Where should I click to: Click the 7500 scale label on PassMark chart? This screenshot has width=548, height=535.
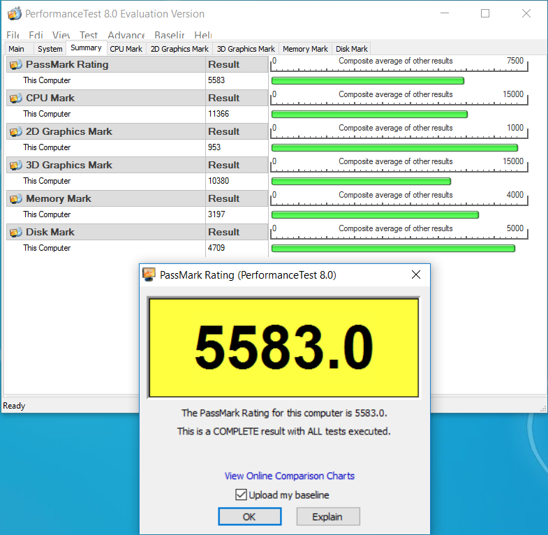(515, 61)
